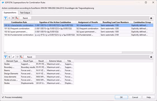Screen dimensions: 157x101
Task: Click the pencil edit icon in the lower toolbar
Action: point(13,57)
